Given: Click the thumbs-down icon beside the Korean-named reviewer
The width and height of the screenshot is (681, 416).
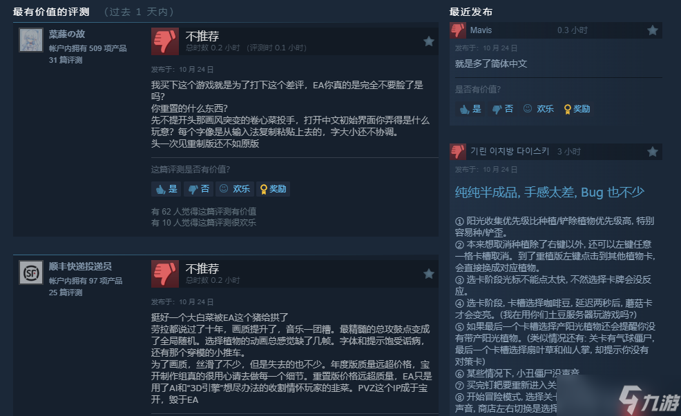Looking at the screenshot, I should pos(458,151).
